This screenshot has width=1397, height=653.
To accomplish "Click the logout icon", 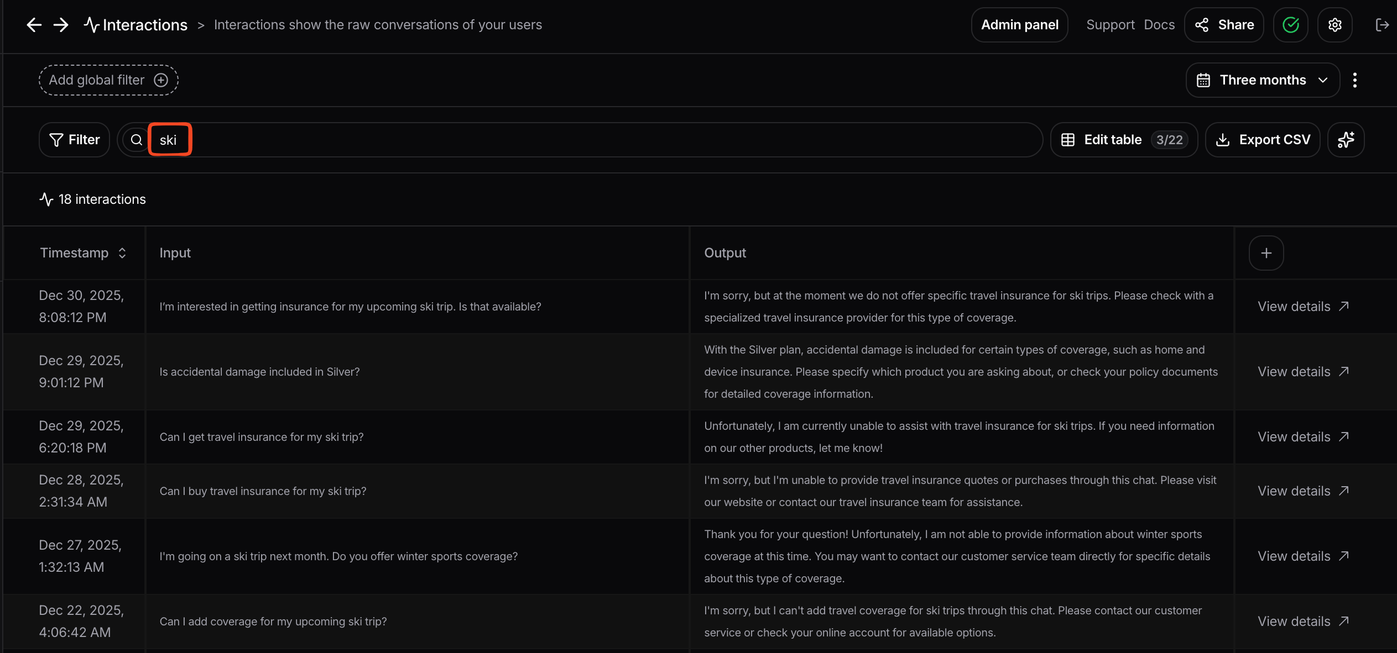I will click(1382, 25).
